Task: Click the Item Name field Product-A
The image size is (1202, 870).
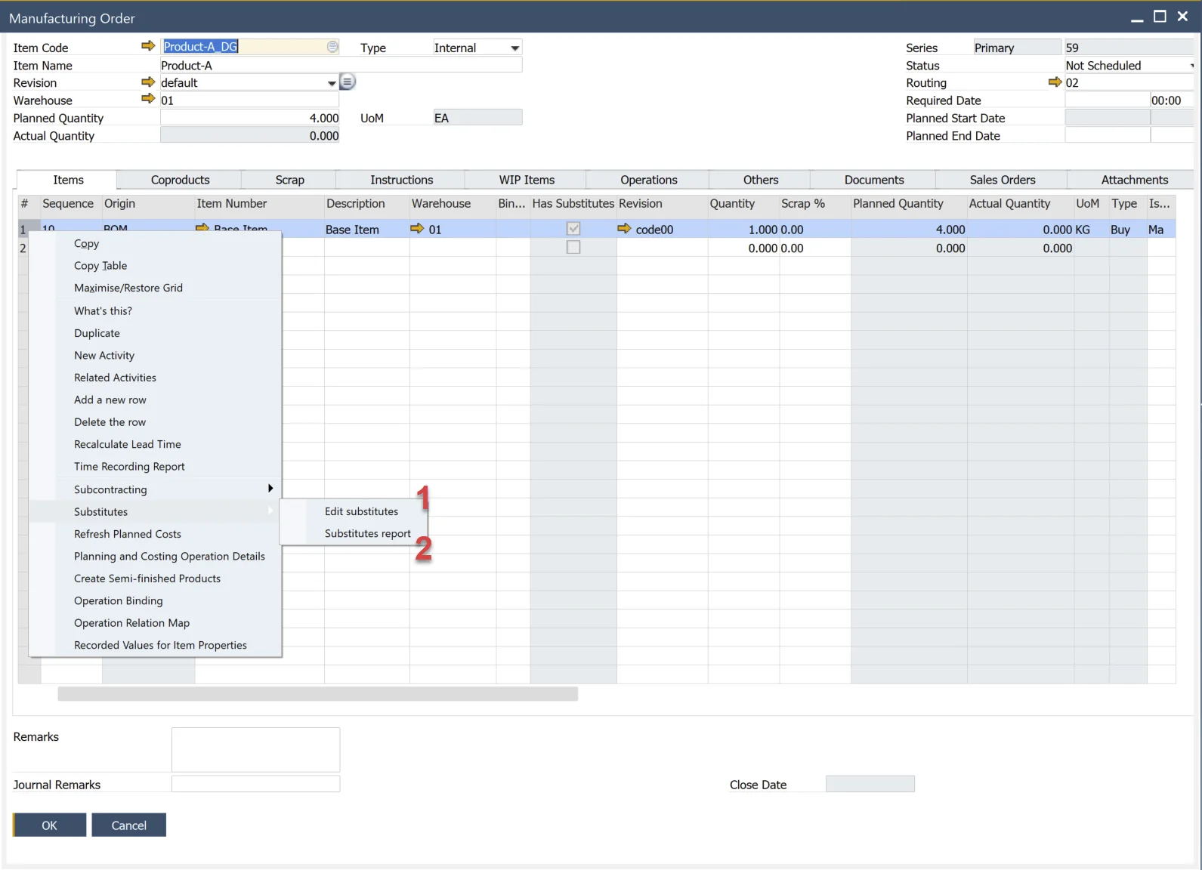Action: [x=341, y=66]
